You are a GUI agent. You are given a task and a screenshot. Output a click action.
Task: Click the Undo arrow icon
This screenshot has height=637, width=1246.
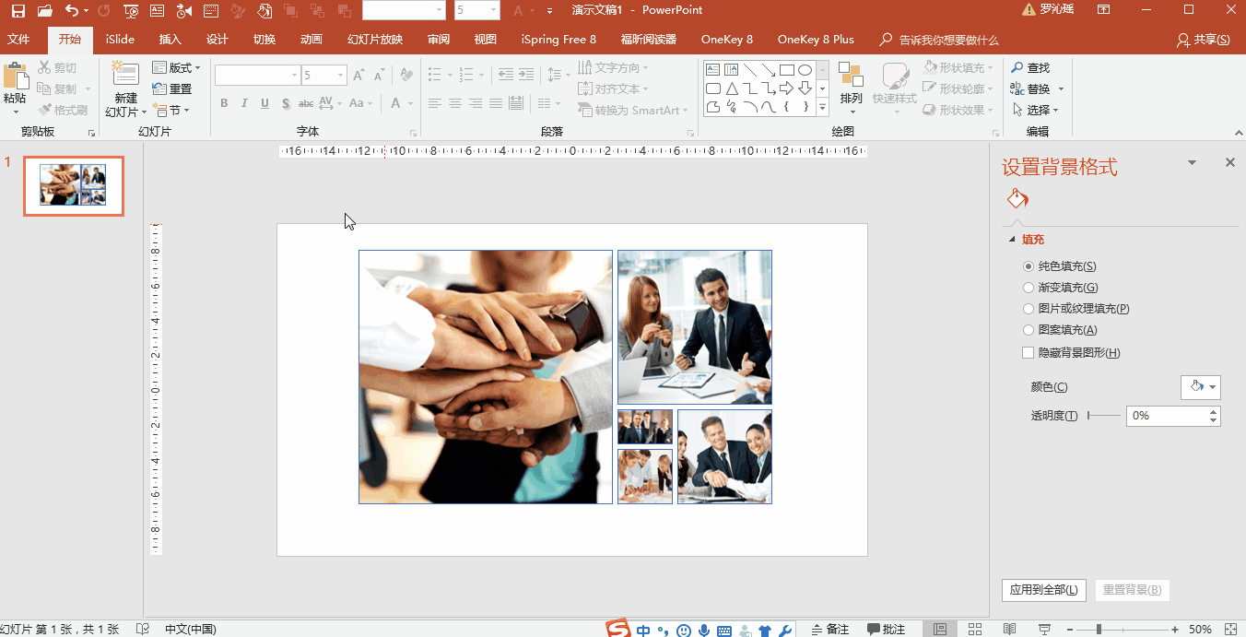tap(72, 11)
